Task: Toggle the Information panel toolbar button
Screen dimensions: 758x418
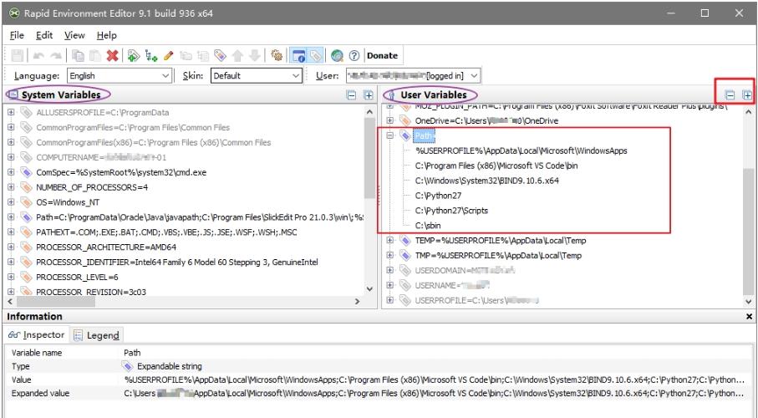Action: (x=298, y=56)
